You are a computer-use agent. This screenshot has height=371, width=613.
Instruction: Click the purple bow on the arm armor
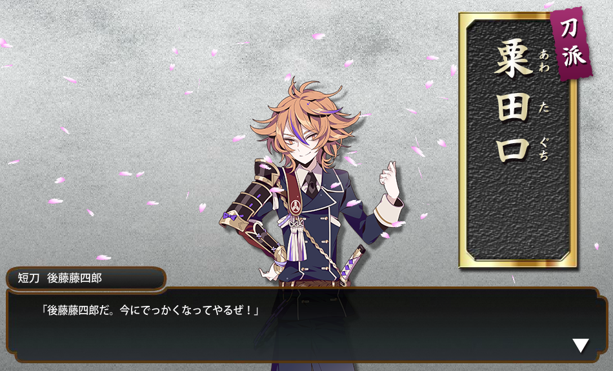(x=230, y=216)
